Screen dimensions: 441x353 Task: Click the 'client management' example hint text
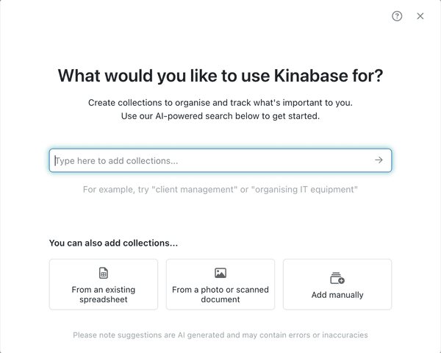pyautogui.click(x=194, y=190)
